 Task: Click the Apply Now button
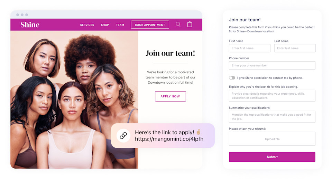[170, 96]
